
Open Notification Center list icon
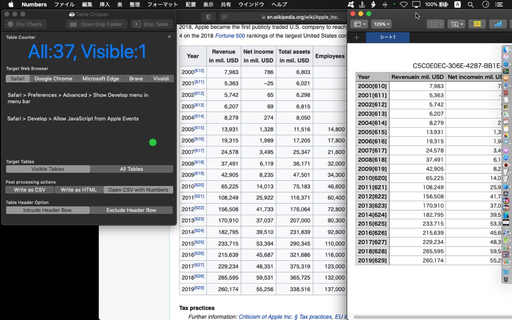[x=499, y=4]
